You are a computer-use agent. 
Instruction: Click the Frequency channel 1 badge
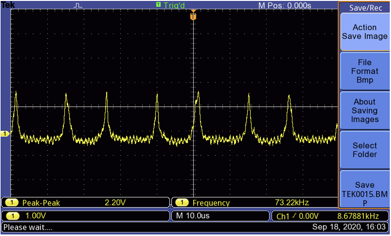(x=182, y=203)
